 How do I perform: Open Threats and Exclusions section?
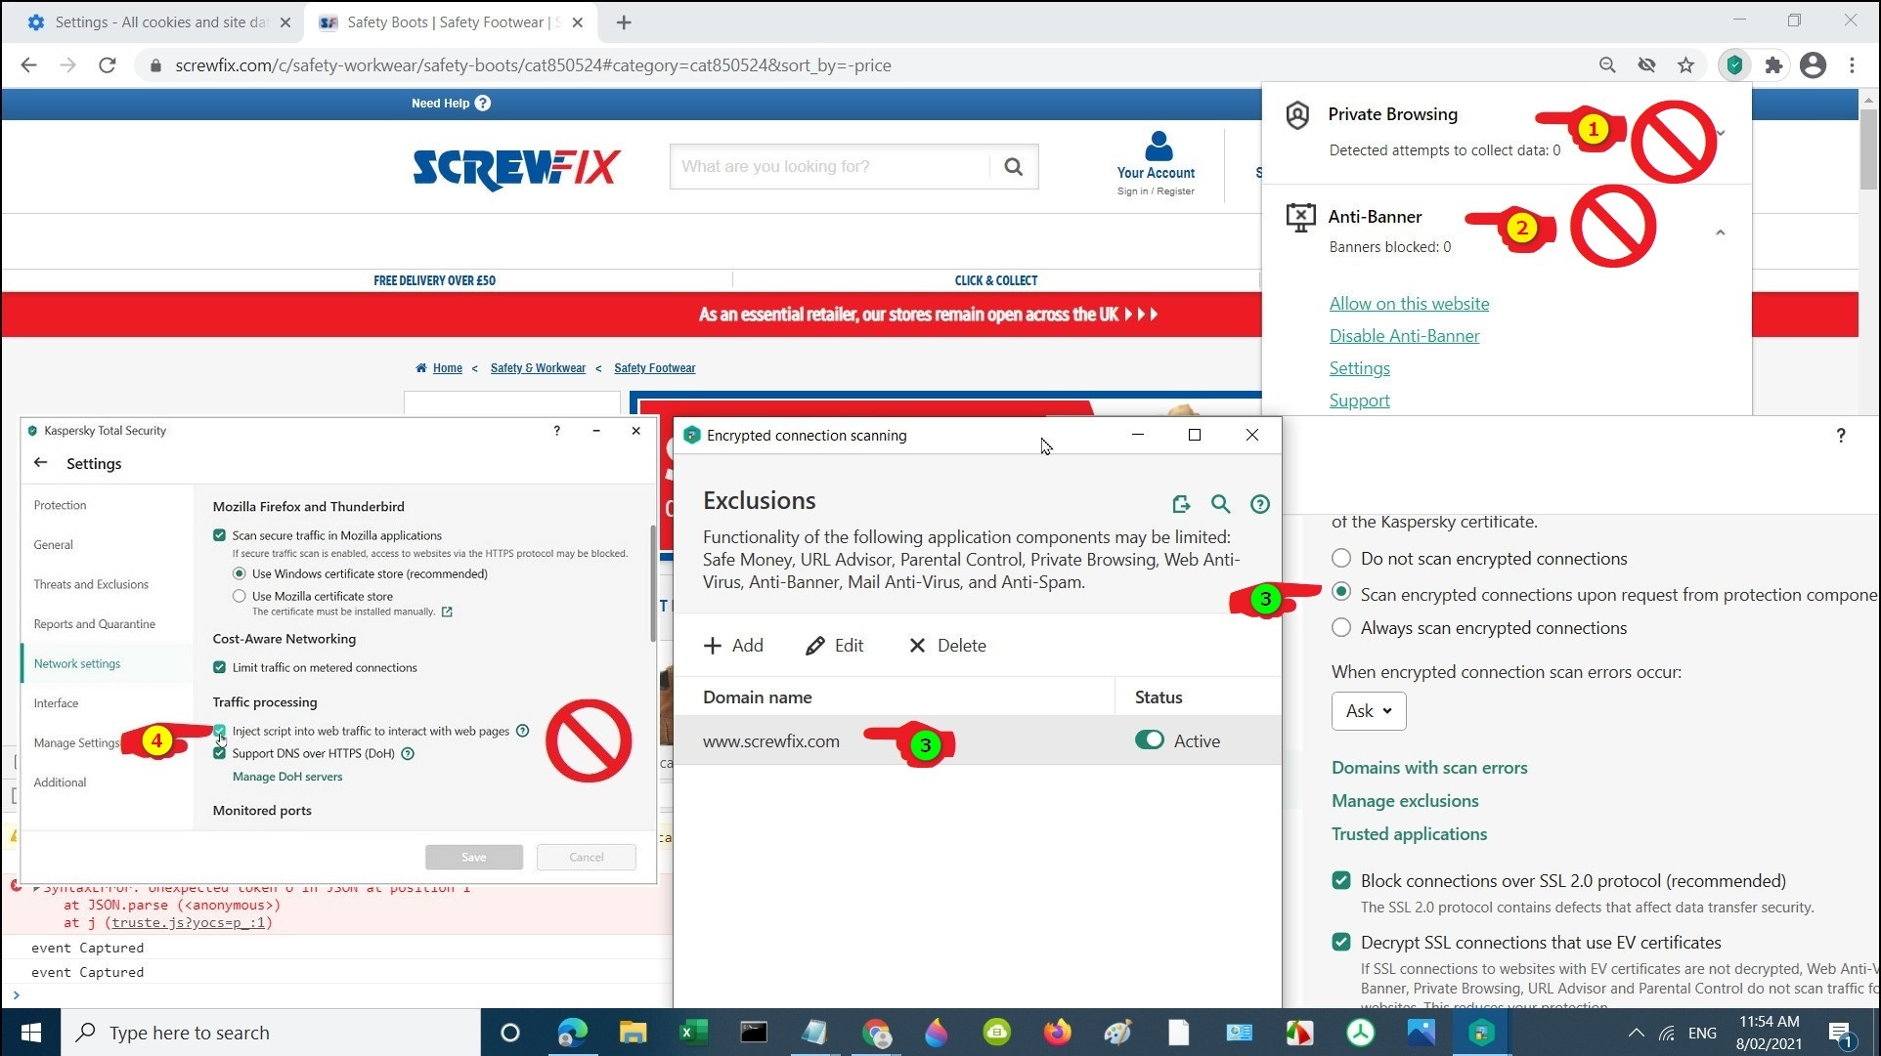(x=91, y=584)
